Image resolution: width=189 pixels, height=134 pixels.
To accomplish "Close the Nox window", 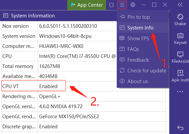I will [x=165, y=5].
